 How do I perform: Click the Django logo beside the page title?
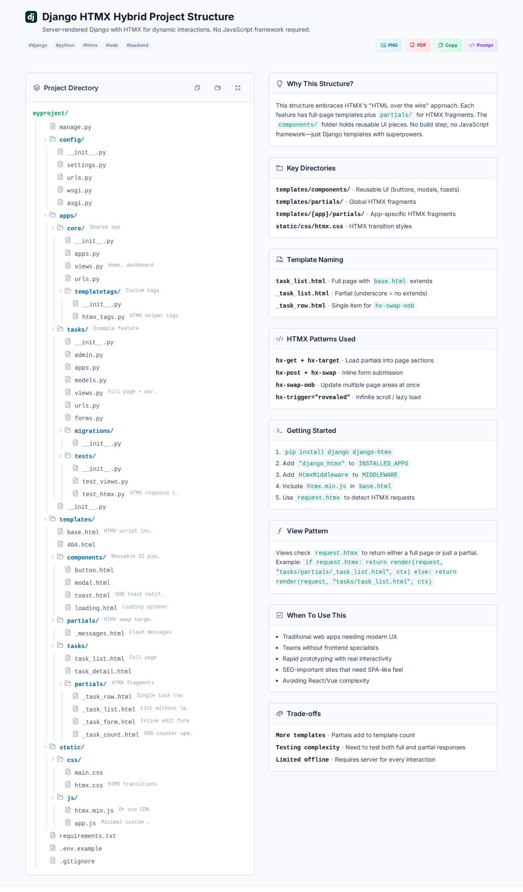[x=31, y=17]
